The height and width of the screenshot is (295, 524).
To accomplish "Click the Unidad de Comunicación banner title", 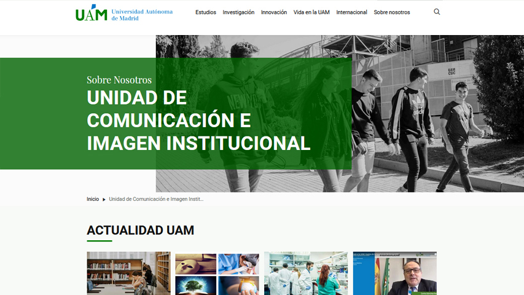I will tap(198, 120).
